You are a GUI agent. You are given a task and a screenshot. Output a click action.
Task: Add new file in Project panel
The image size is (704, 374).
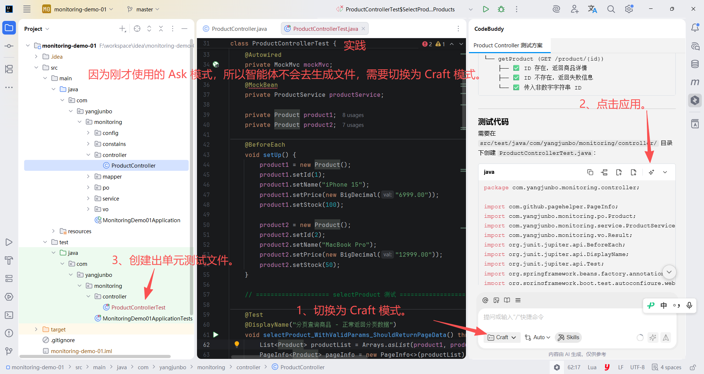pos(122,29)
